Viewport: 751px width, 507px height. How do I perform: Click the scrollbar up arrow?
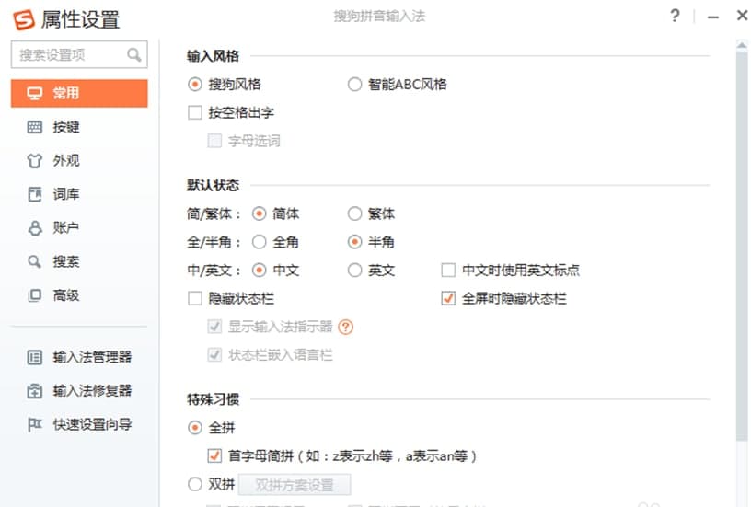742,45
